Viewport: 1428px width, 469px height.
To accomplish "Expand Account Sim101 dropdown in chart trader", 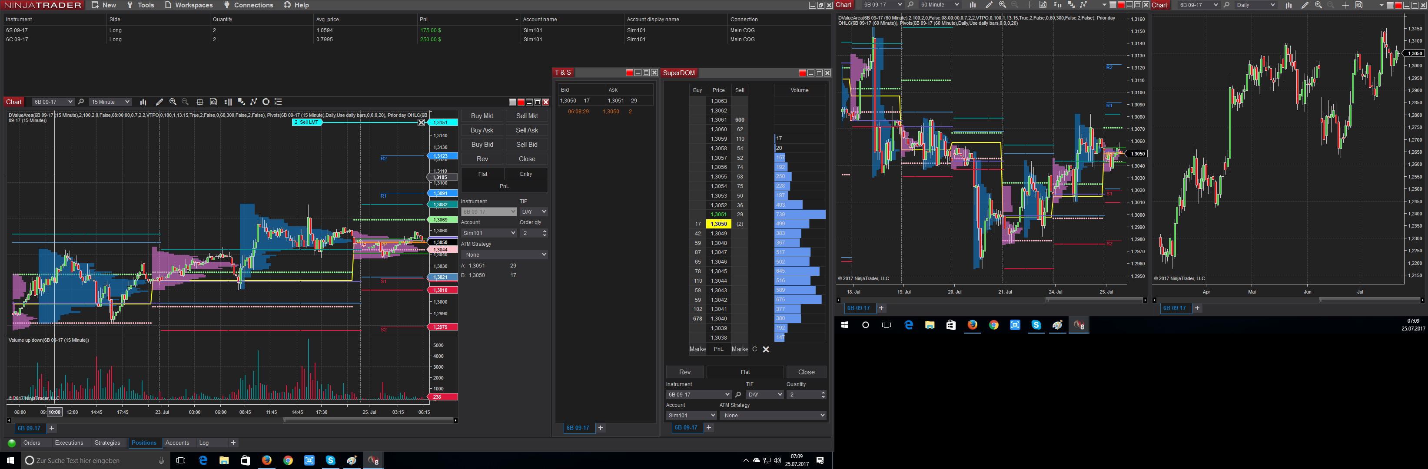I will tap(489, 233).
